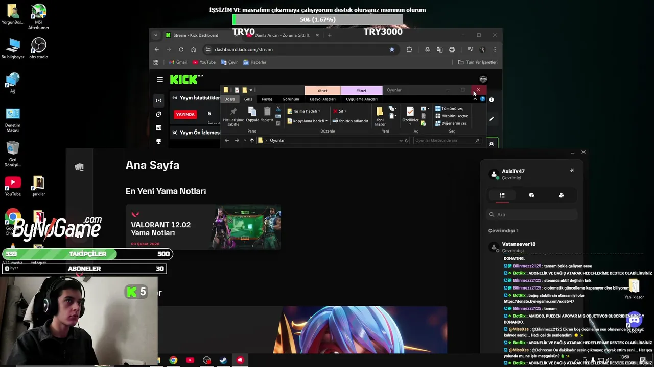Click the printer extension icon in Chrome
The image size is (654, 367).
tap(452, 49)
